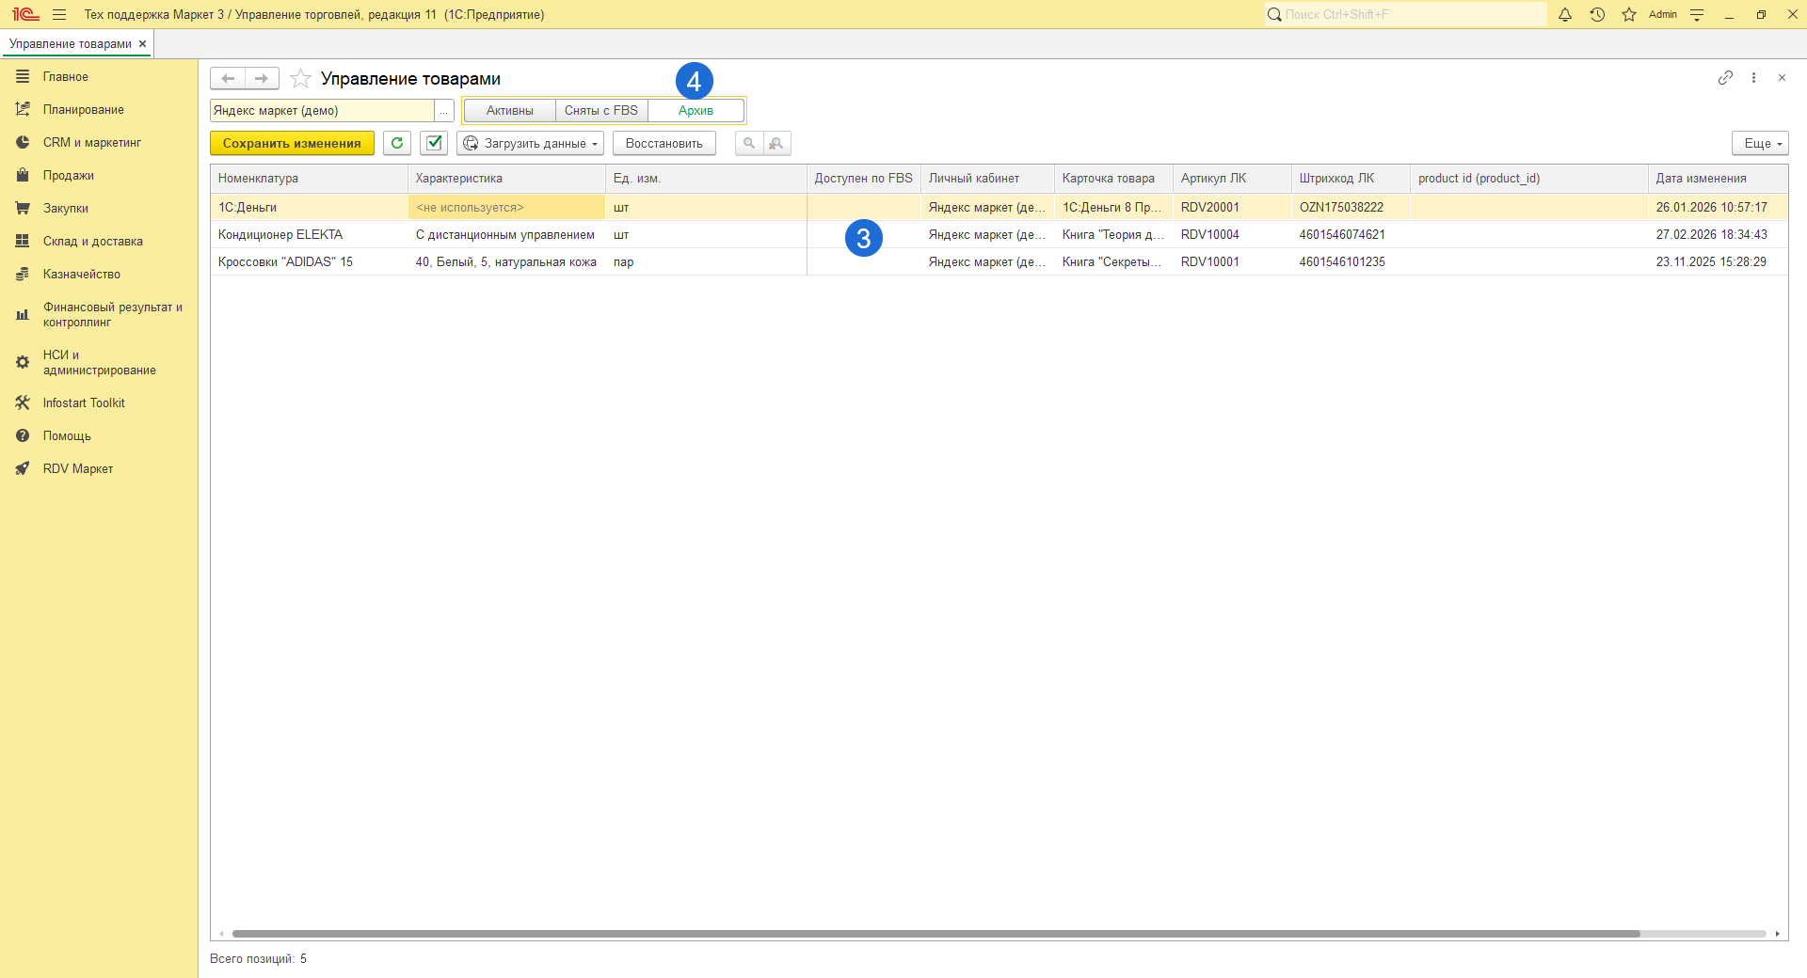Click the green refresh icon button
This screenshot has height=978, width=1807.
(397, 143)
